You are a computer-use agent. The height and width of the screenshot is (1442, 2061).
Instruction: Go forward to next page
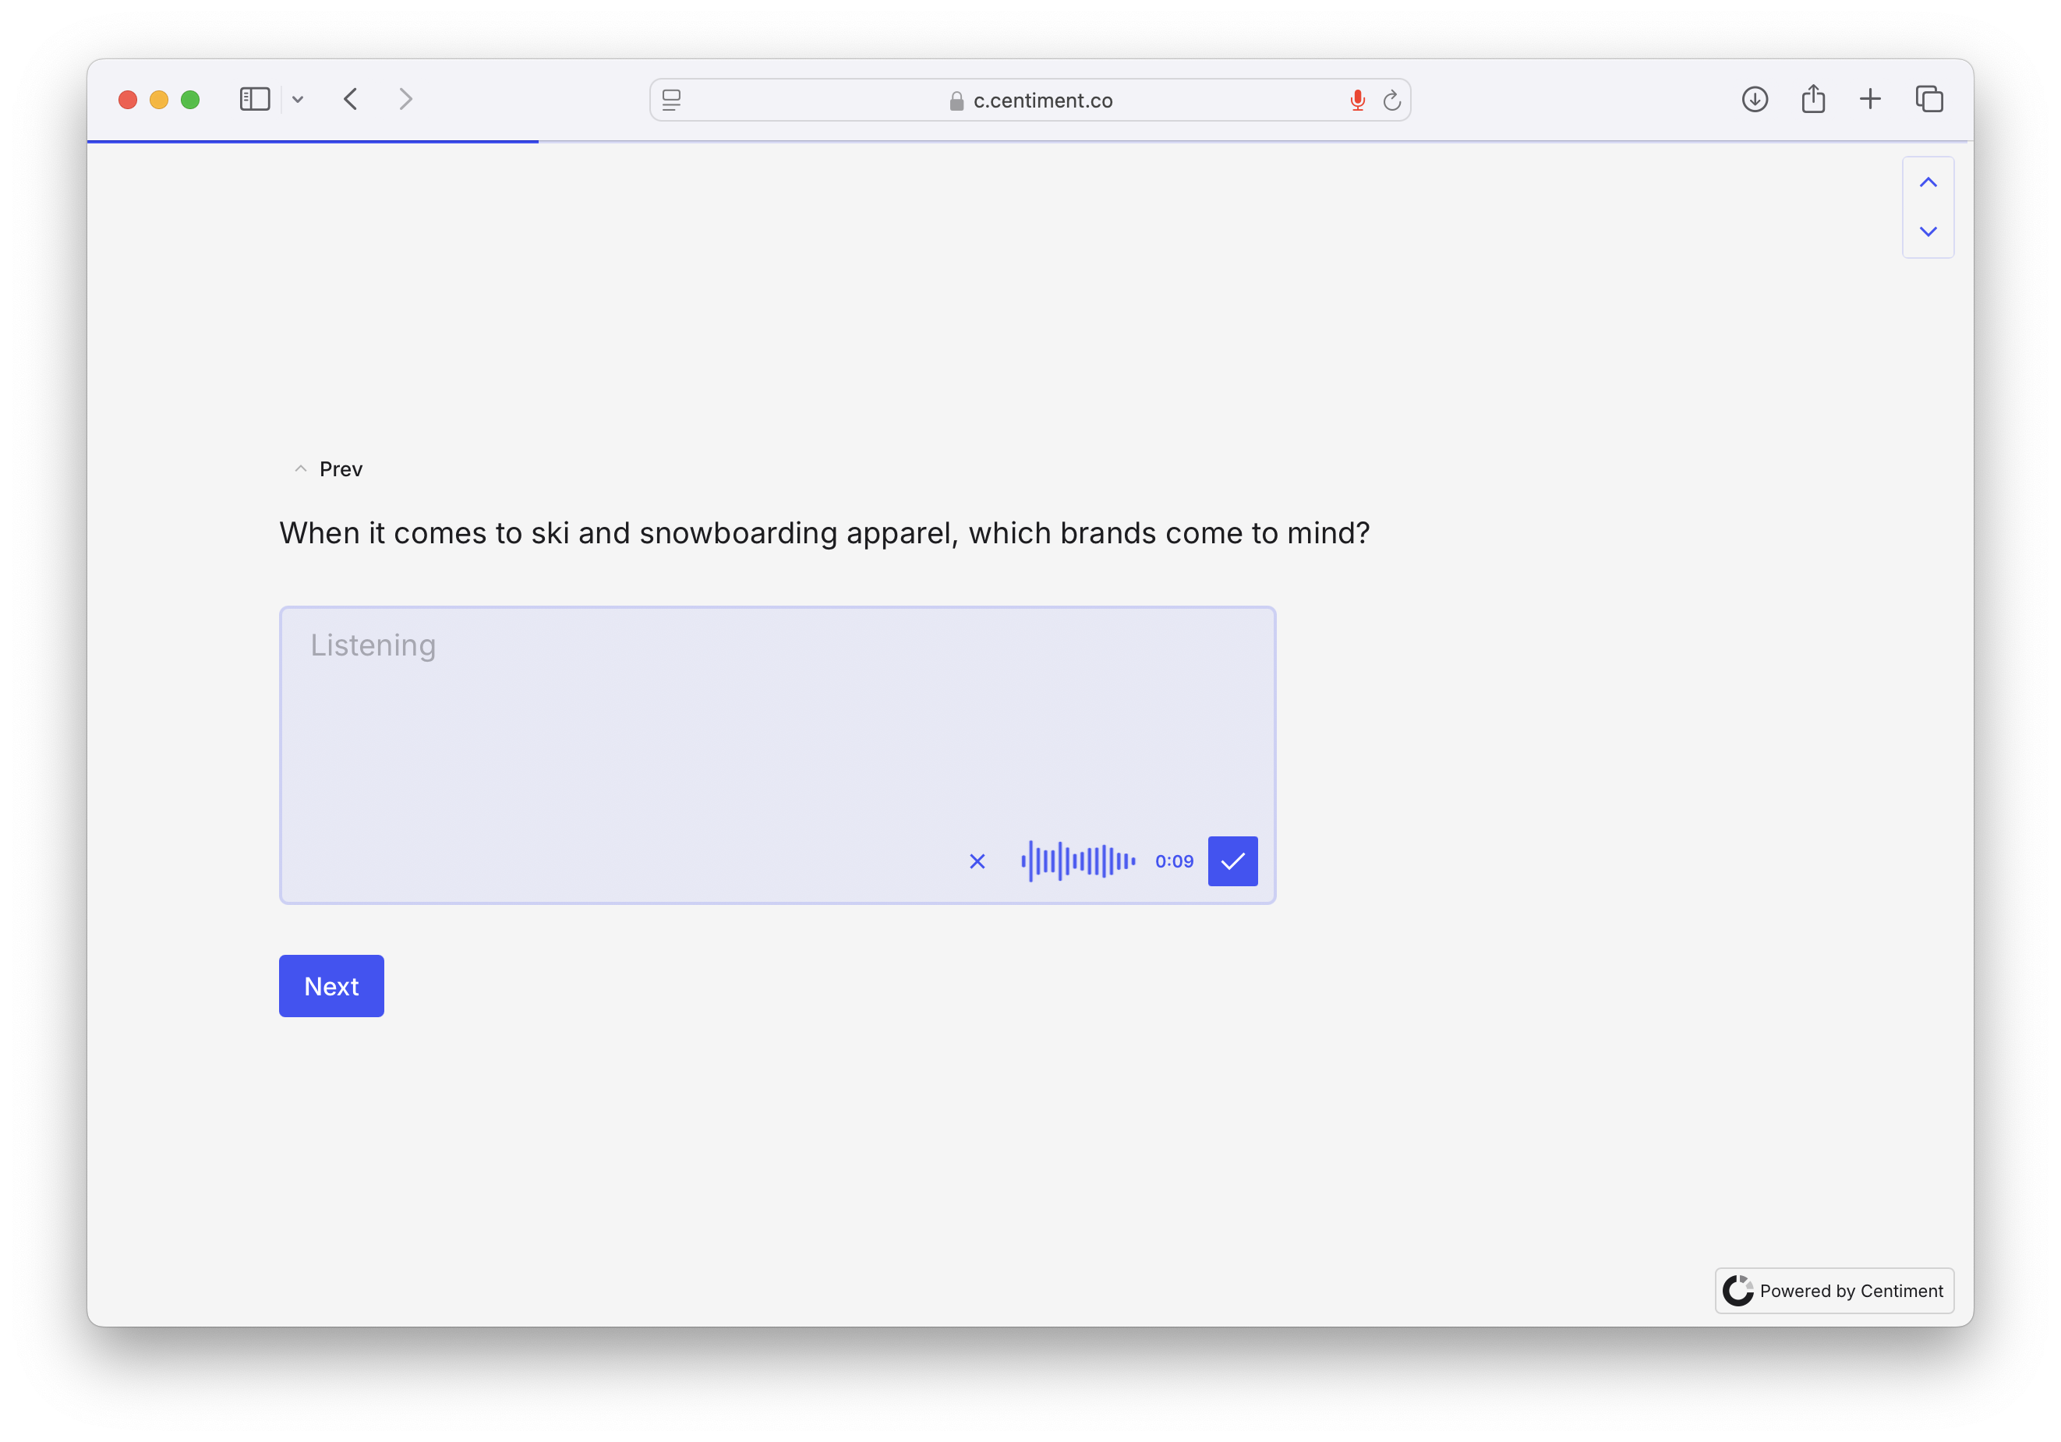[406, 99]
